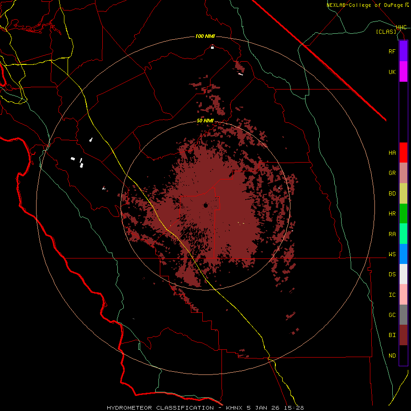Click the ND legend label

(x=392, y=356)
